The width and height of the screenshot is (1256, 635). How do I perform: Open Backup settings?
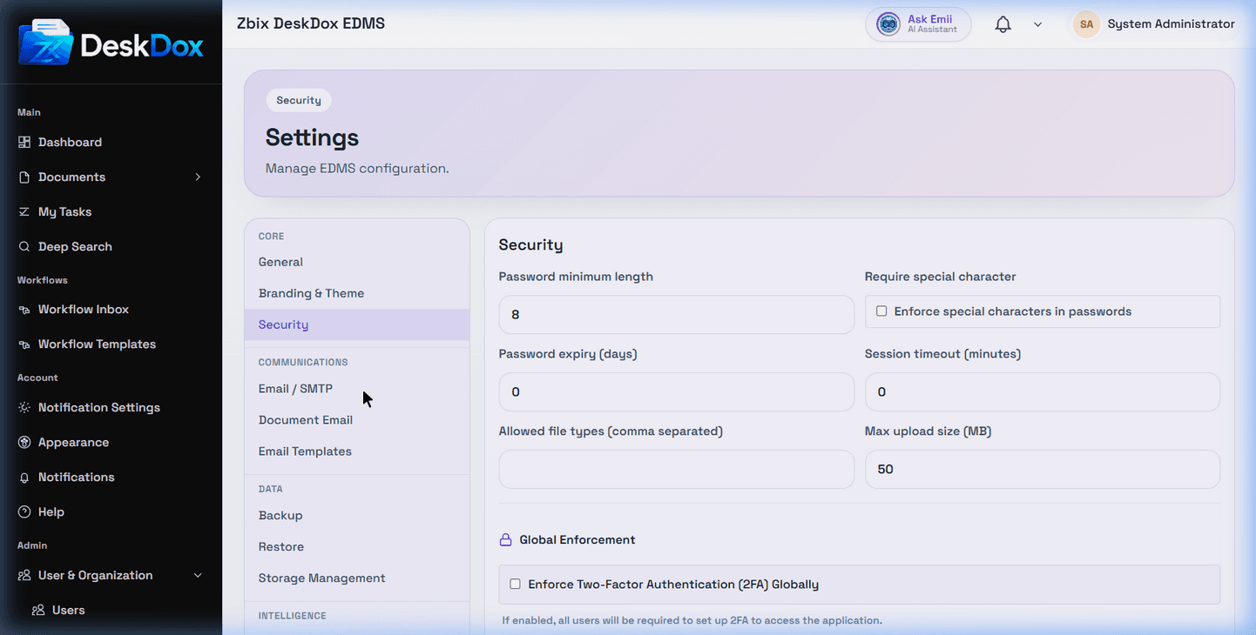[356, 516]
